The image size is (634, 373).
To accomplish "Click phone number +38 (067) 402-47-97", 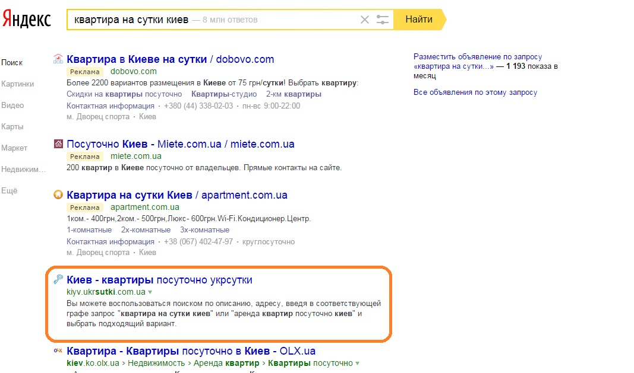I will (x=198, y=242).
